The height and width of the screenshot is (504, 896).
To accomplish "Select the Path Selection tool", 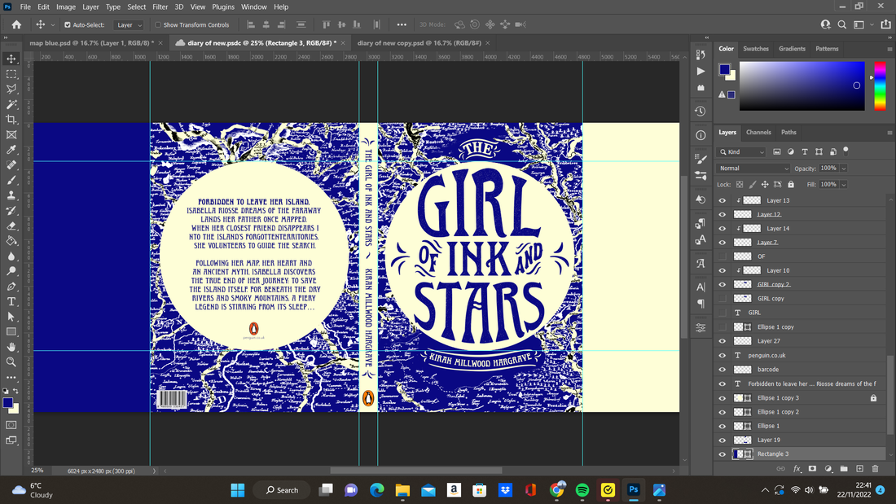I will pyautogui.click(x=11, y=317).
